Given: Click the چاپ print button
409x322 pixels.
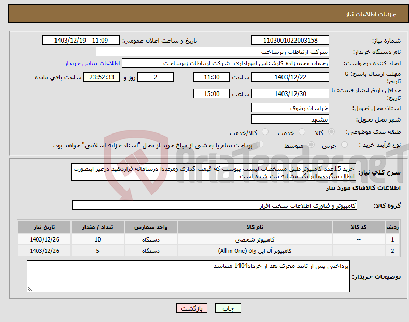Looking at the screenshot, I should [x=228, y=308].
